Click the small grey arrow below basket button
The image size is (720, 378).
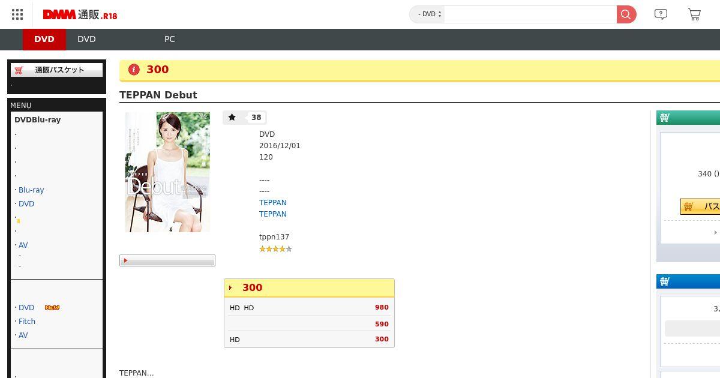point(715,232)
